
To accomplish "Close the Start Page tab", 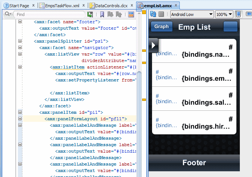I will coord(33,5).
